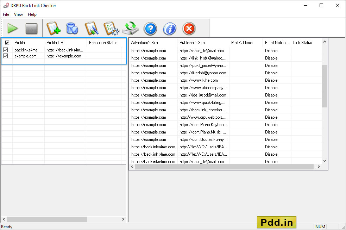Image resolution: width=346 pixels, height=230 pixels.
Task: Select publisher https://qasd_jk@mail.com in example.com row
Action: (x=201, y=51)
